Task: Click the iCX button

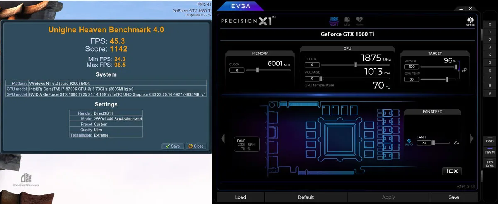Action: click(452, 171)
